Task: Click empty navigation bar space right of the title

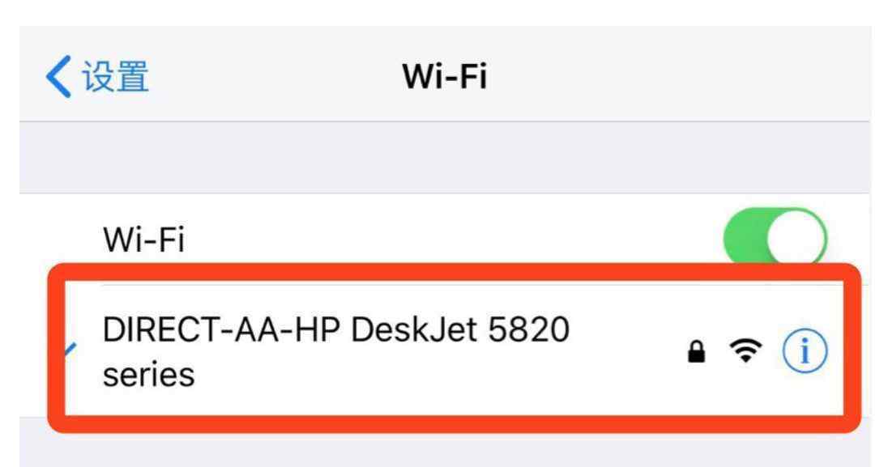Action: tap(678, 76)
